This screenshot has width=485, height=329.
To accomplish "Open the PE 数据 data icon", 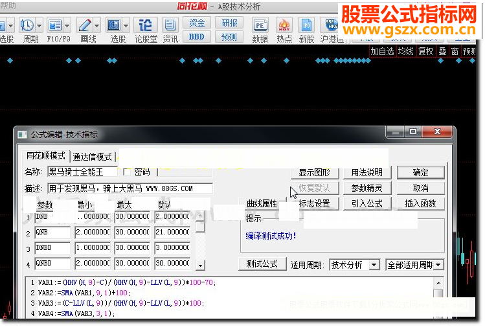I will pos(260,25).
